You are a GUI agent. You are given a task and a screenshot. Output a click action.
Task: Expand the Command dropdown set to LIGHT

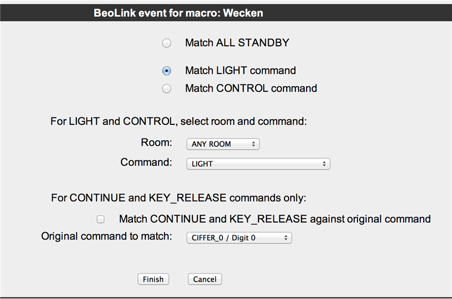[258, 164]
